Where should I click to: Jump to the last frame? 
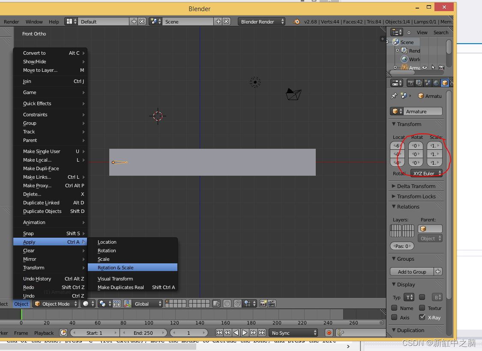(262, 333)
